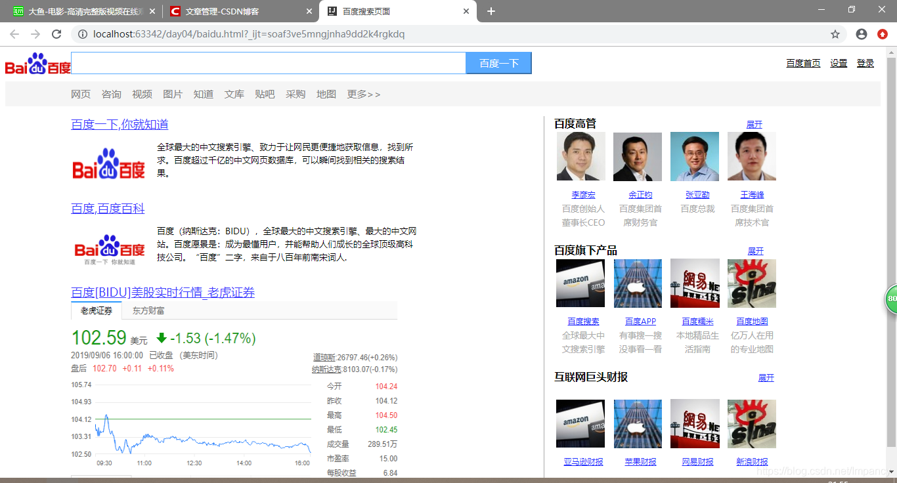Open a new tab with the plus icon
Viewport: 897px width, 483px height.
[491, 11]
